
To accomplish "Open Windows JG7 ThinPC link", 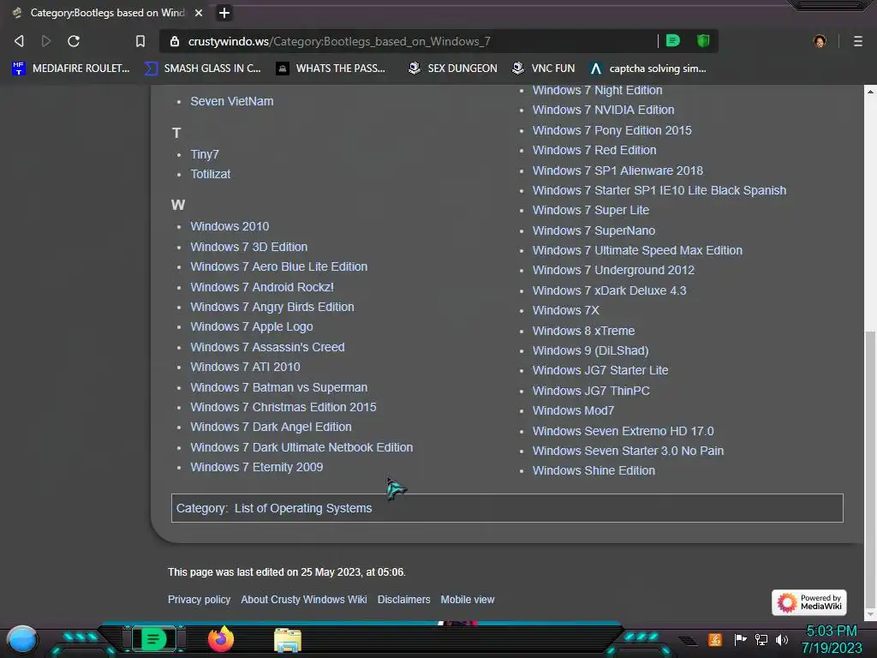I will (x=591, y=391).
